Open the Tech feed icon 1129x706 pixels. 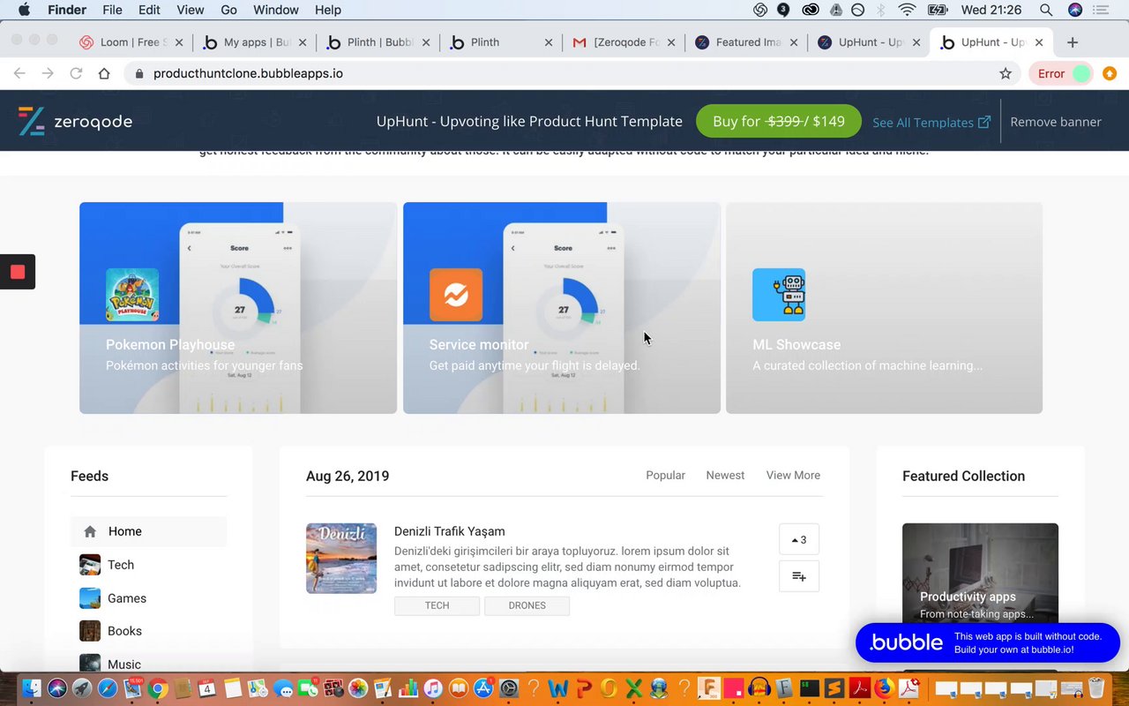90,565
